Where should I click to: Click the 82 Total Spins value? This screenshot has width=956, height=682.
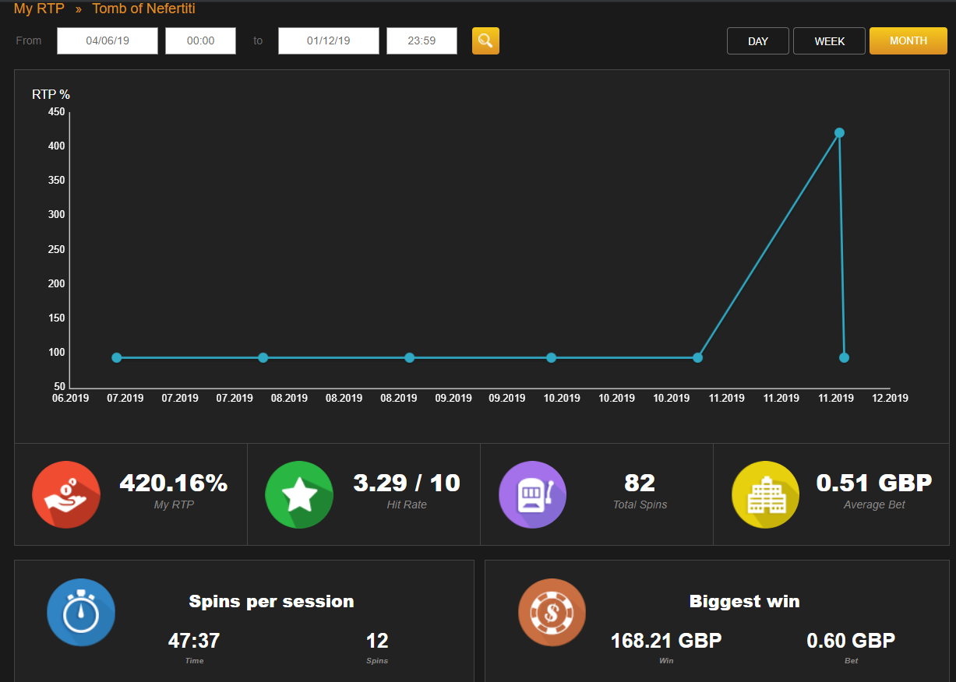[x=640, y=483]
